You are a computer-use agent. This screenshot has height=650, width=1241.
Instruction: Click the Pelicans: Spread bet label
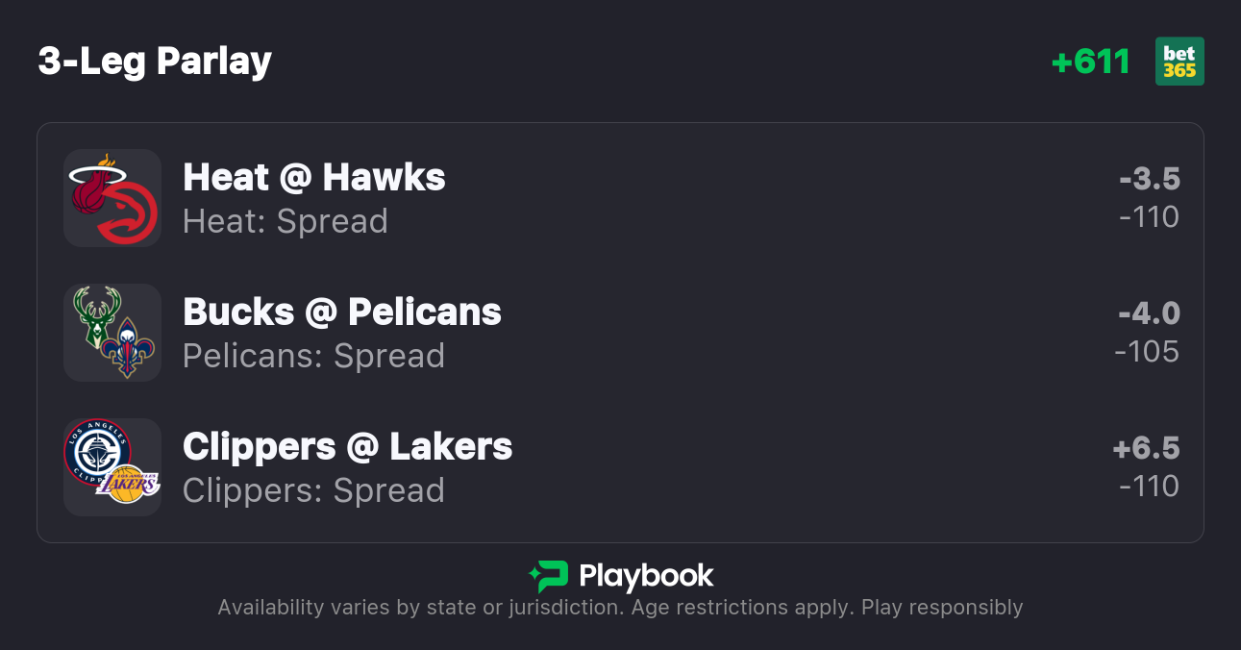(x=313, y=356)
